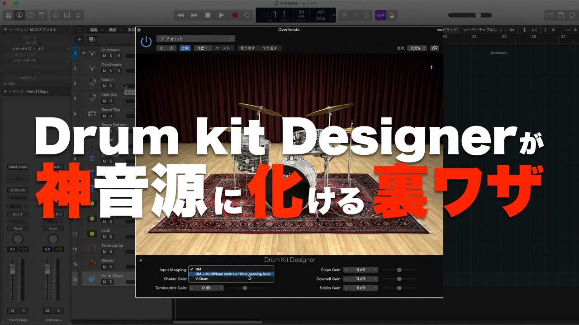
Task: Go to previous preset arrow
Action: point(162,48)
